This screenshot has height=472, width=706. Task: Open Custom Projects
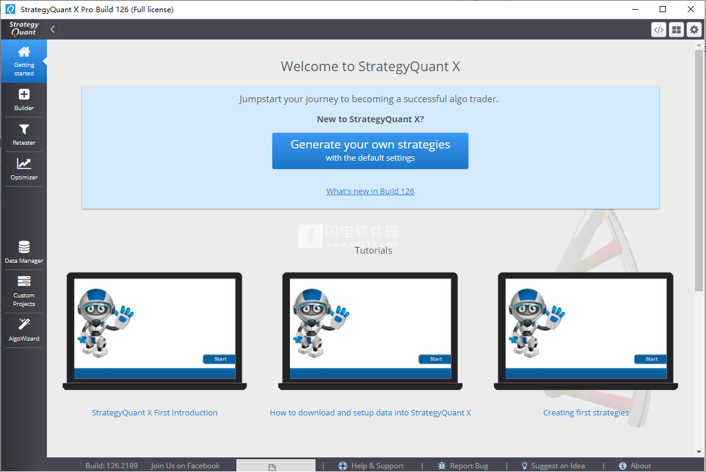click(x=24, y=291)
